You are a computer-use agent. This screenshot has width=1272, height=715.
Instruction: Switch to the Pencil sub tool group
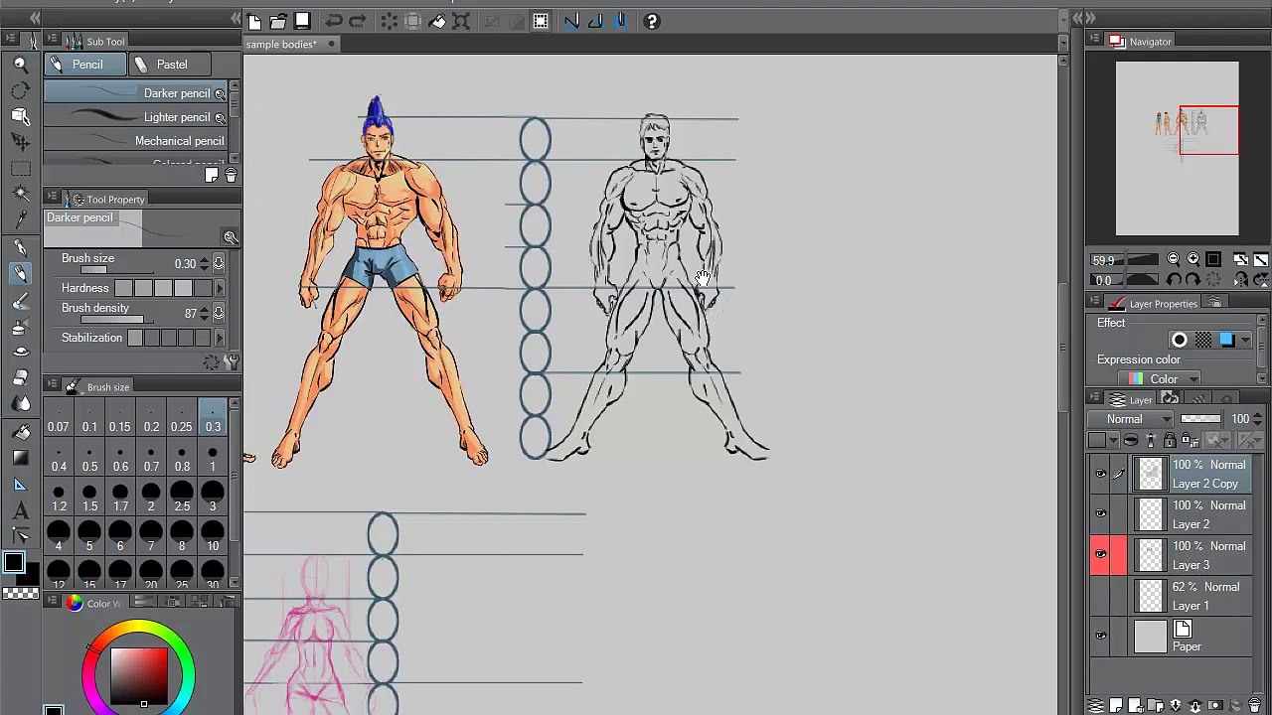pyautogui.click(x=84, y=65)
